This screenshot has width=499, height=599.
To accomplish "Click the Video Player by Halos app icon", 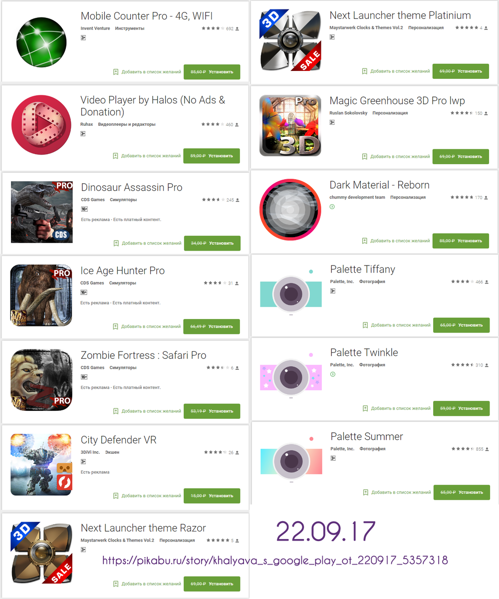I will coord(42,126).
